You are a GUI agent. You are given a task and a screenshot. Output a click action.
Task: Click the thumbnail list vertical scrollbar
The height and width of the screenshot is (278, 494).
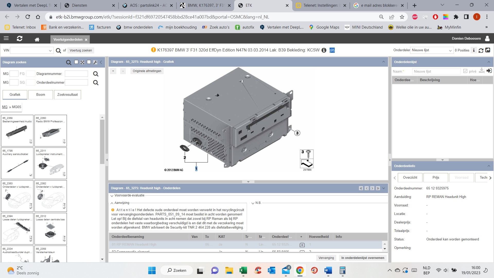pos(102,142)
